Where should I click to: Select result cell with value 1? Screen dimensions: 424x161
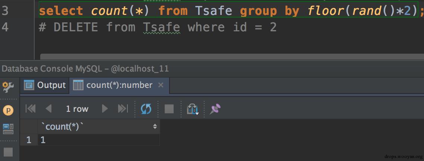(x=99, y=140)
